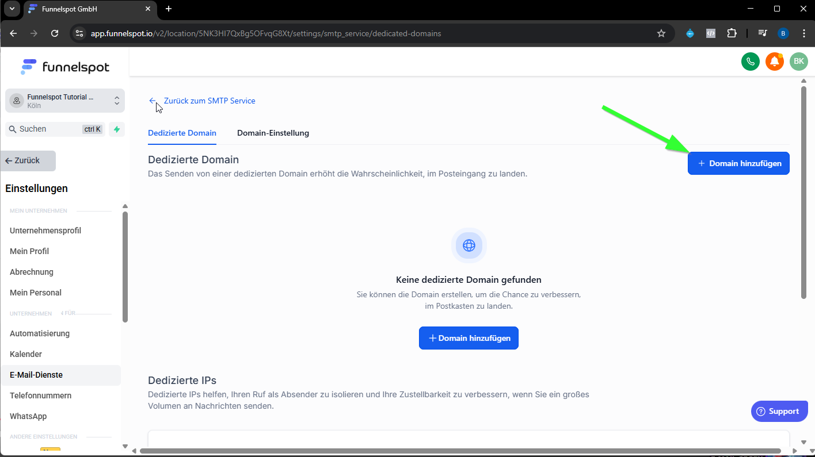
Task: Switch to the Domain-Einstellung tab
Action: coord(273,133)
